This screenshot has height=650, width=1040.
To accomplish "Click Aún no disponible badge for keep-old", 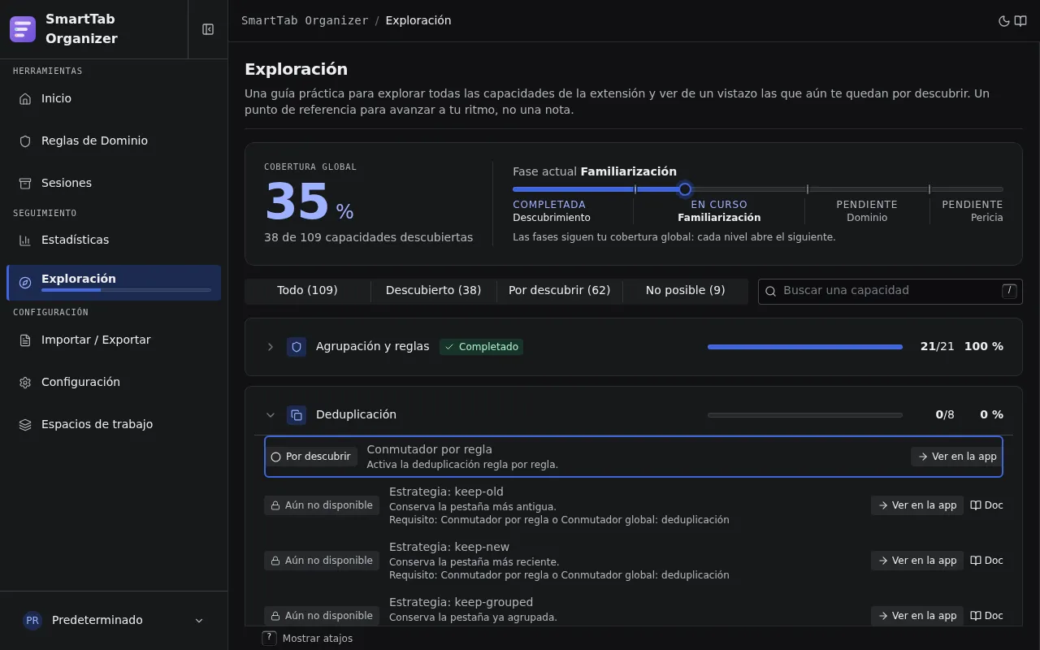I will pos(322,505).
